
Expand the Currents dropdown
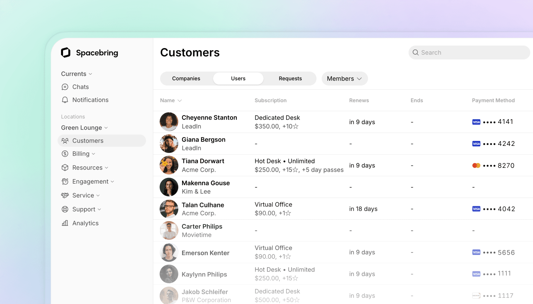[x=77, y=74]
